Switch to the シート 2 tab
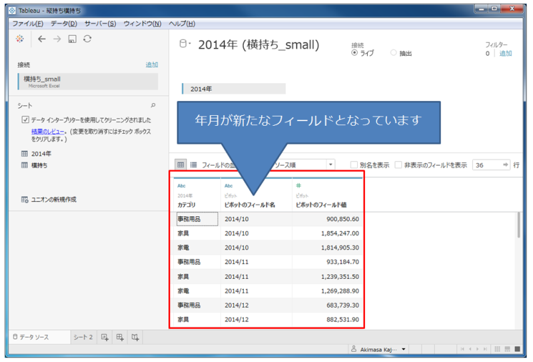 click(83, 337)
